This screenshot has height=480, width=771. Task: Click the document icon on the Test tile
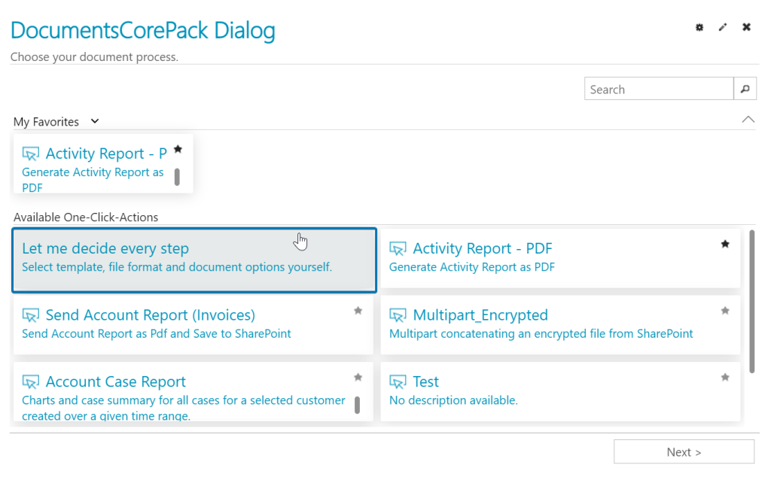pos(398,381)
